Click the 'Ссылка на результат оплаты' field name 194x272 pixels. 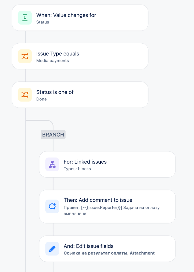[96, 253]
